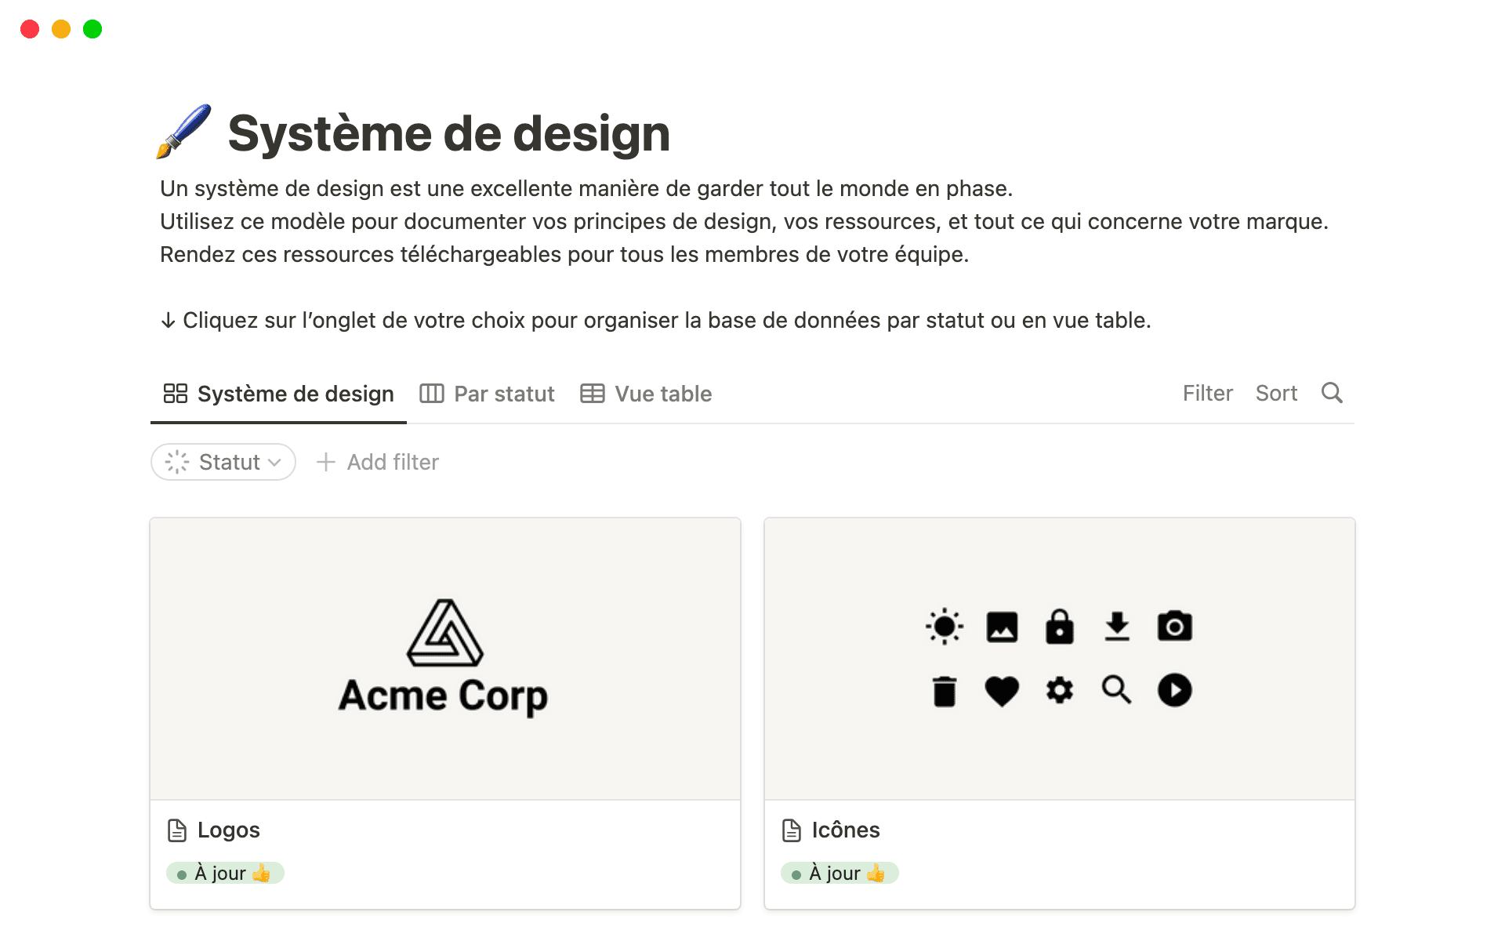Viewport: 1505px width, 941px height.
Task: Click the page icon next to Icônes
Action: pos(790,830)
